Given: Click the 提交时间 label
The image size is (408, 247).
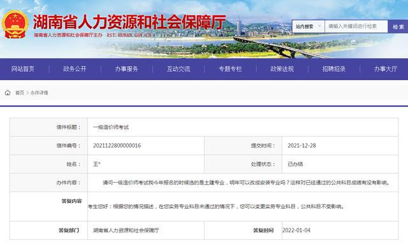Looking at the screenshot, I should [x=263, y=146].
